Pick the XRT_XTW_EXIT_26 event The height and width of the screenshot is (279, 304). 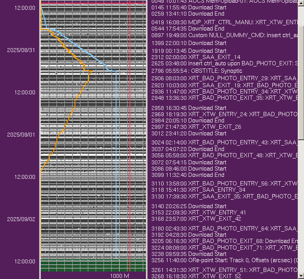pos(196,127)
